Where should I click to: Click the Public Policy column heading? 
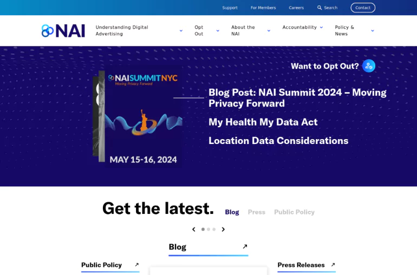click(101, 265)
